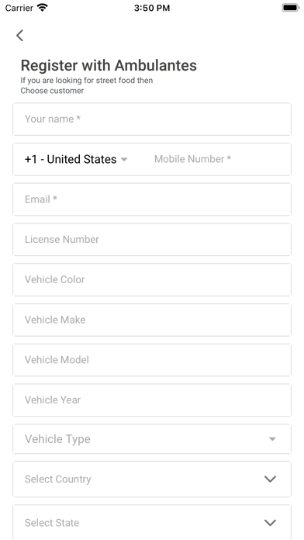
Task: Select the Vehicle Year field
Action: tap(152, 400)
